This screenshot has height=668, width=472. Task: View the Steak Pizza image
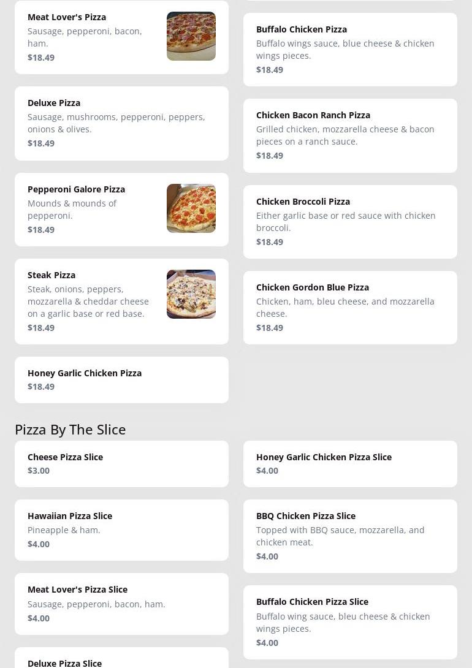pyautogui.click(x=191, y=294)
